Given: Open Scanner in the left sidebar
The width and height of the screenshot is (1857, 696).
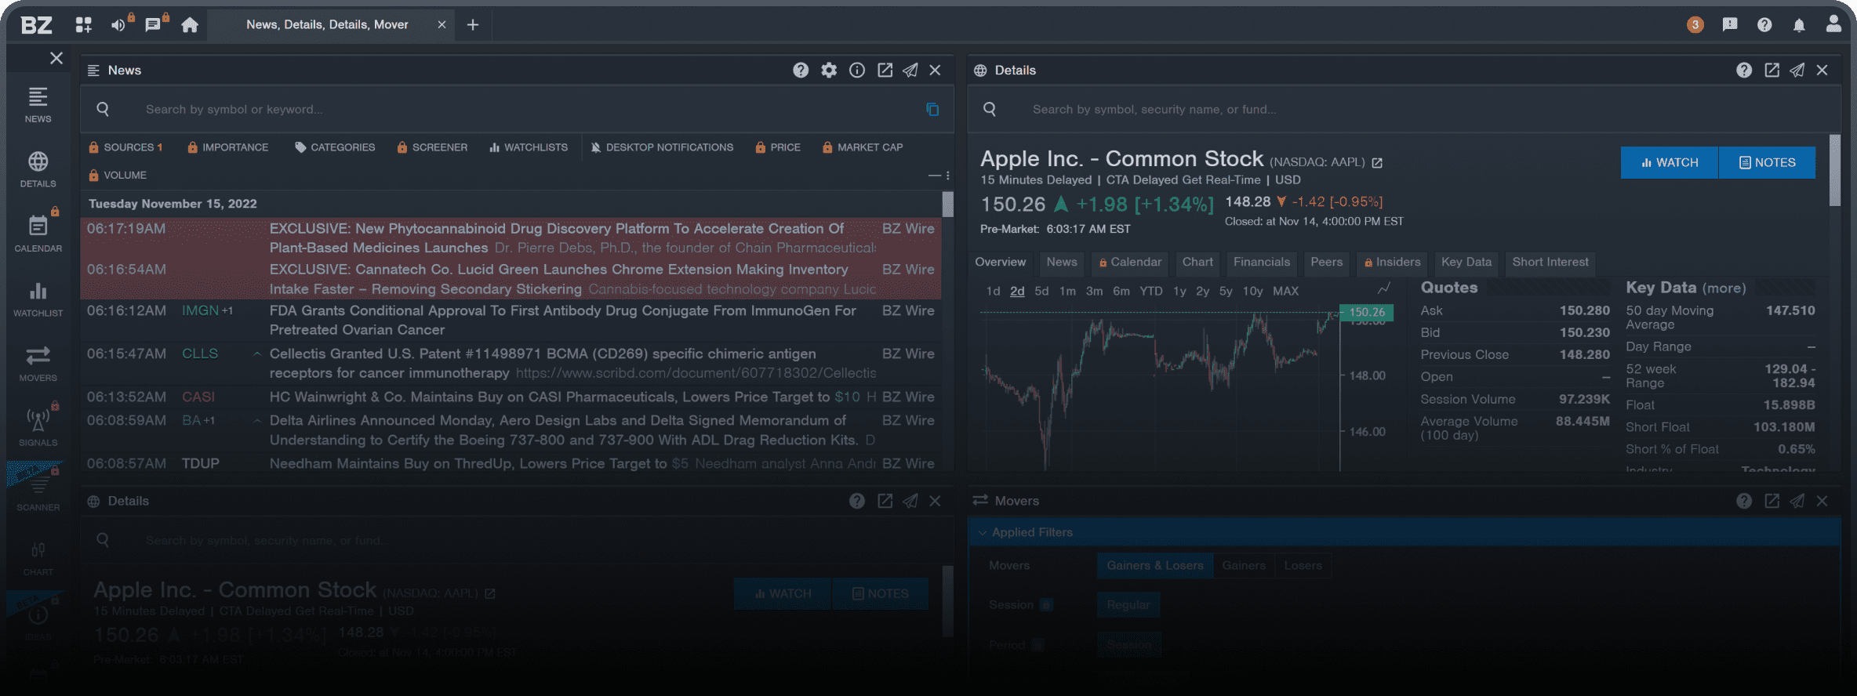Looking at the screenshot, I should coord(38,494).
